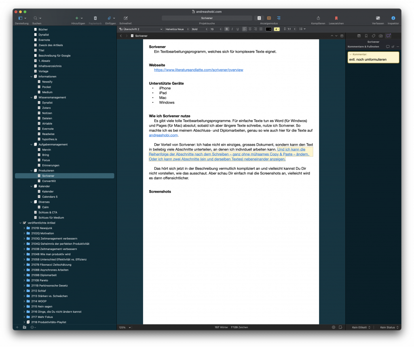
Task: Center align text
Action: [x=250, y=29]
